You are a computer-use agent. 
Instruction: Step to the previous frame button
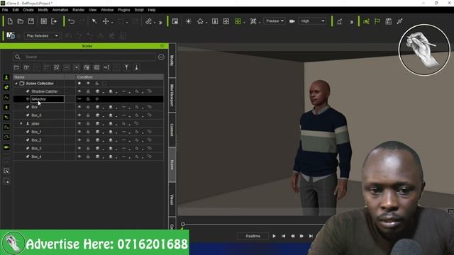coord(292,236)
